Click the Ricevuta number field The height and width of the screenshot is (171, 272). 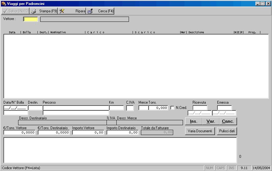click(200, 108)
